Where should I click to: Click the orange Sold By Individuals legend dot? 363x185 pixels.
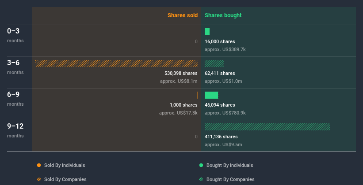39,165
